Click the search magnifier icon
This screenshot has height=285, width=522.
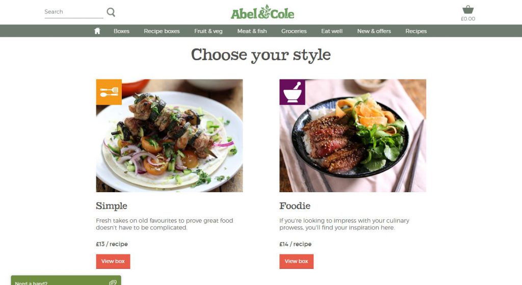111,12
